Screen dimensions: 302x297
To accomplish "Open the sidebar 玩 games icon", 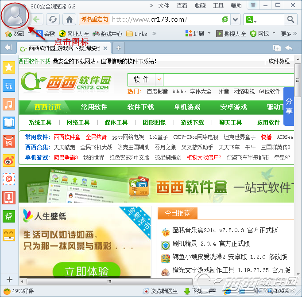I will pyautogui.click(x=9, y=86).
